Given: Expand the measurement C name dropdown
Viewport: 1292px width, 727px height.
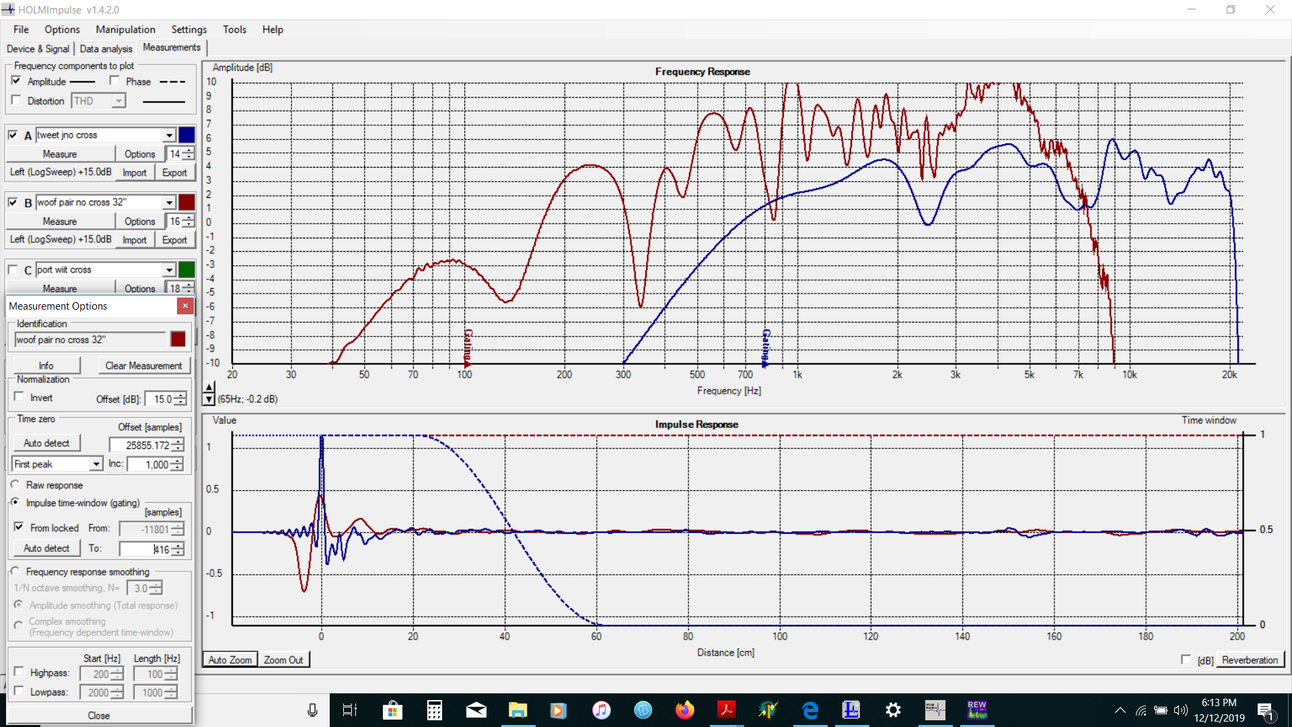Looking at the screenshot, I should (170, 270).
